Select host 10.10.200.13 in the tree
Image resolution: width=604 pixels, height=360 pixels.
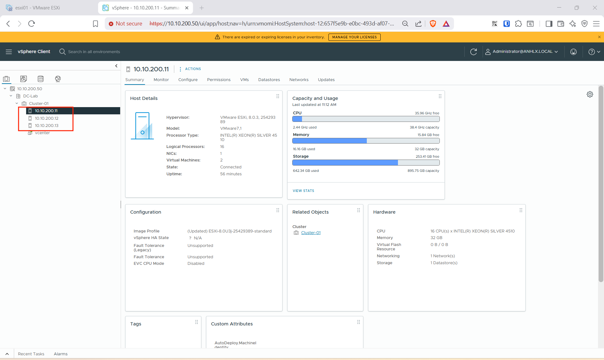[x=47, y=125]
